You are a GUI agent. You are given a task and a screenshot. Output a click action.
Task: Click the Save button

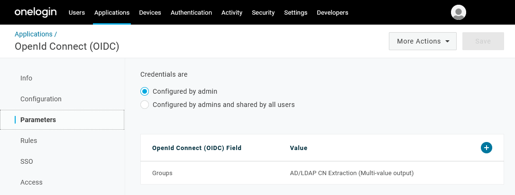tap(483, 41)
